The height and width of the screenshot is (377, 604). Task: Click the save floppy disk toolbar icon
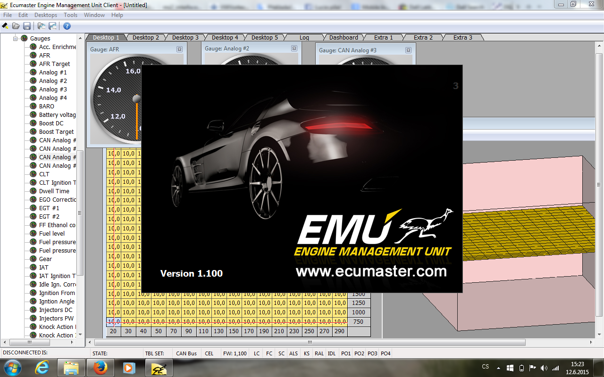coord(27,26)
